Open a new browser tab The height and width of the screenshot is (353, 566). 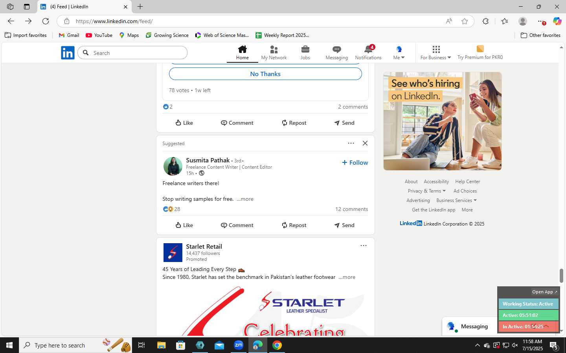(x=140, y=7)
